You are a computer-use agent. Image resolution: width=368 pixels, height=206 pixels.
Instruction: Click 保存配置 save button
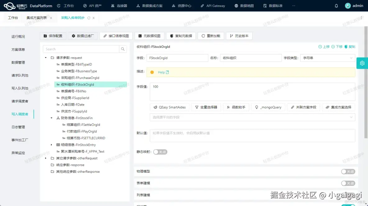click(x=53, y=36)
